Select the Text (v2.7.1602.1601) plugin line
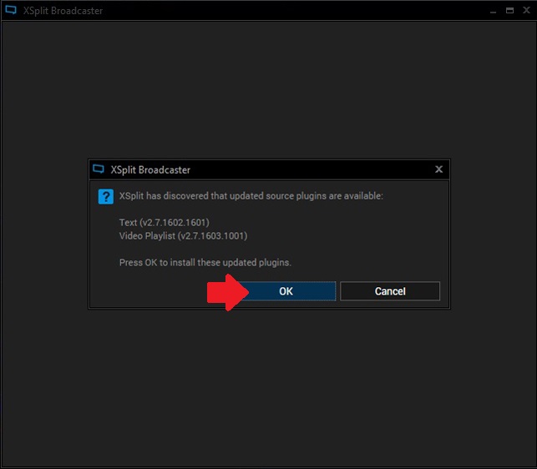The height and width of the screenshot is (469, 537). (x=164, y=223)
